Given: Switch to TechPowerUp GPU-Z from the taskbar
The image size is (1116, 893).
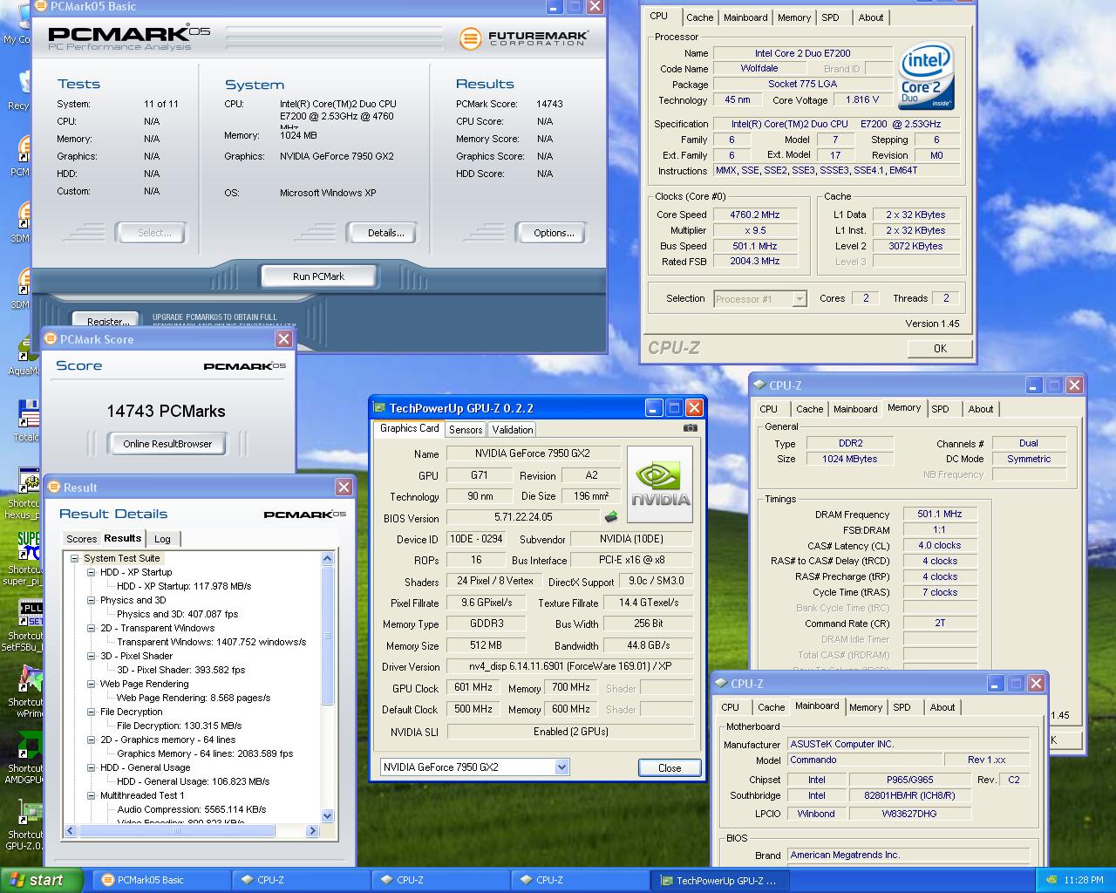Looking at the screenshot, I should pyautogui.click(x=719, y=880).
